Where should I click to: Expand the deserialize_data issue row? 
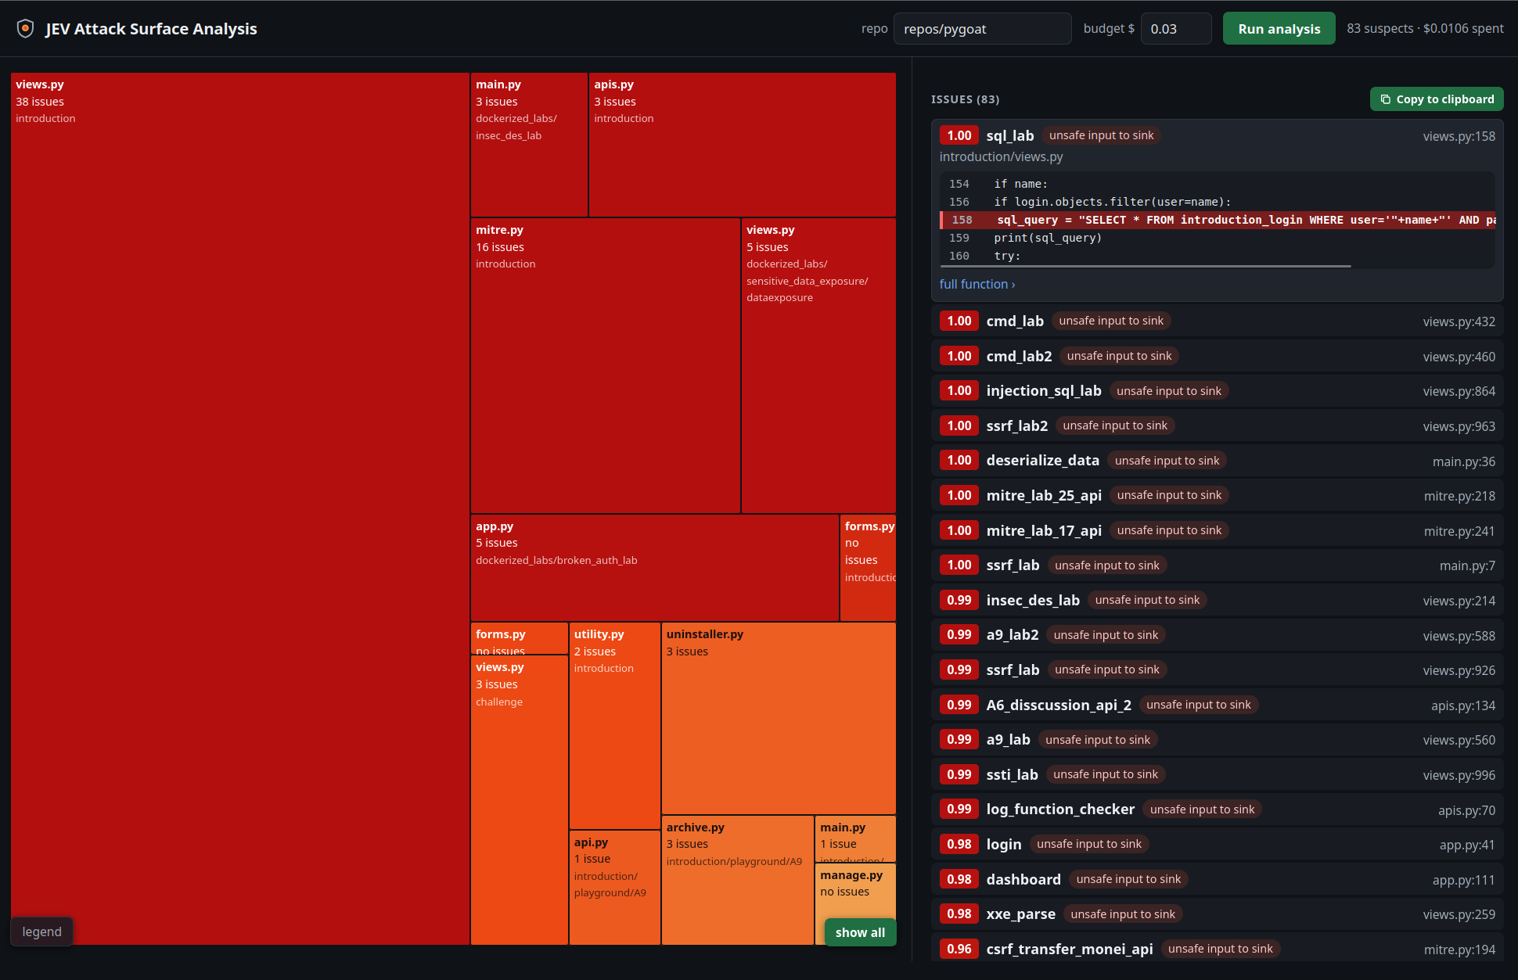coord(1217,461)
